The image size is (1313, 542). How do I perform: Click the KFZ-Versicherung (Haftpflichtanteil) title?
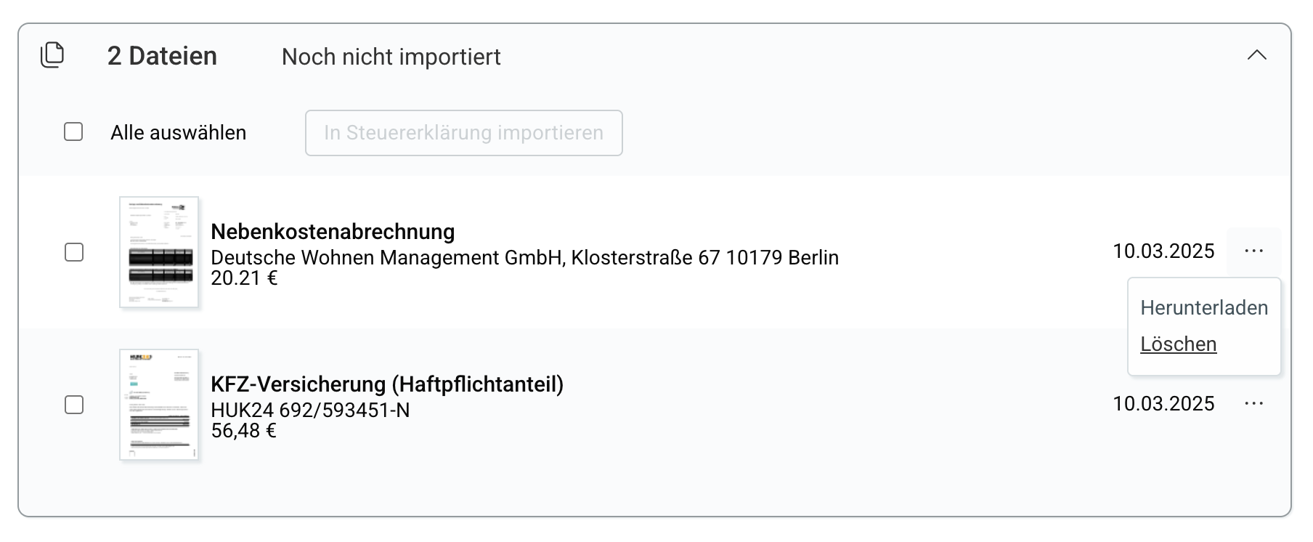point(387,384)
